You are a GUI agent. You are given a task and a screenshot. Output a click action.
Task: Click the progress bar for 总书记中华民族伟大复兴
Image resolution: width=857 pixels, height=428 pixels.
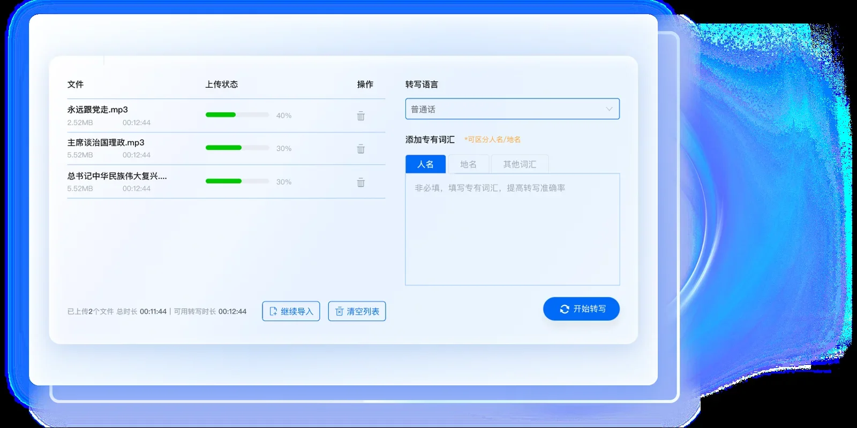(237, 181)
